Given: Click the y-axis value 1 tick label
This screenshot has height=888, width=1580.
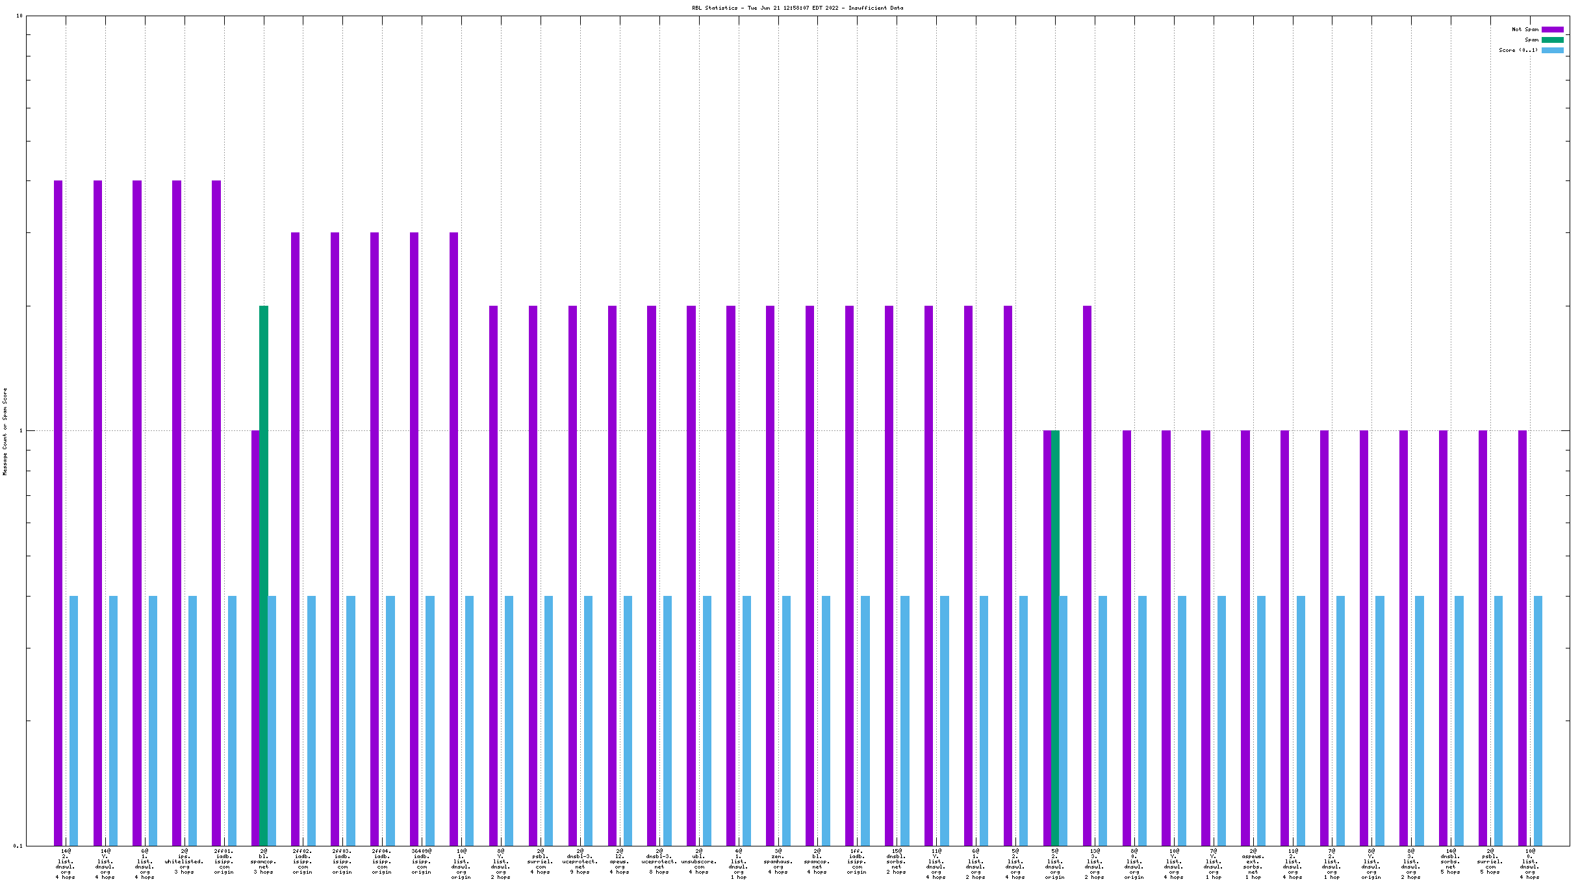Looking at the screenshot, I should point(21,430).
